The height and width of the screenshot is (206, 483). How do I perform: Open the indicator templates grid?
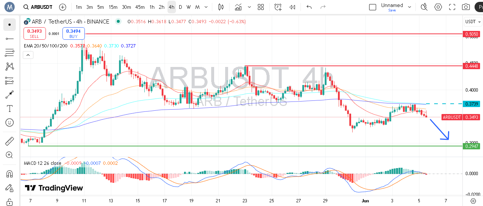click(x=261, y=7)
